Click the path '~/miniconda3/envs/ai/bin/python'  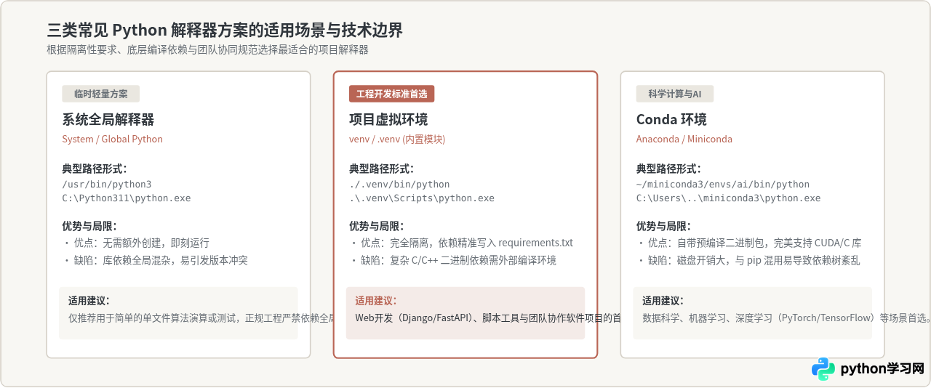[723, 185]
